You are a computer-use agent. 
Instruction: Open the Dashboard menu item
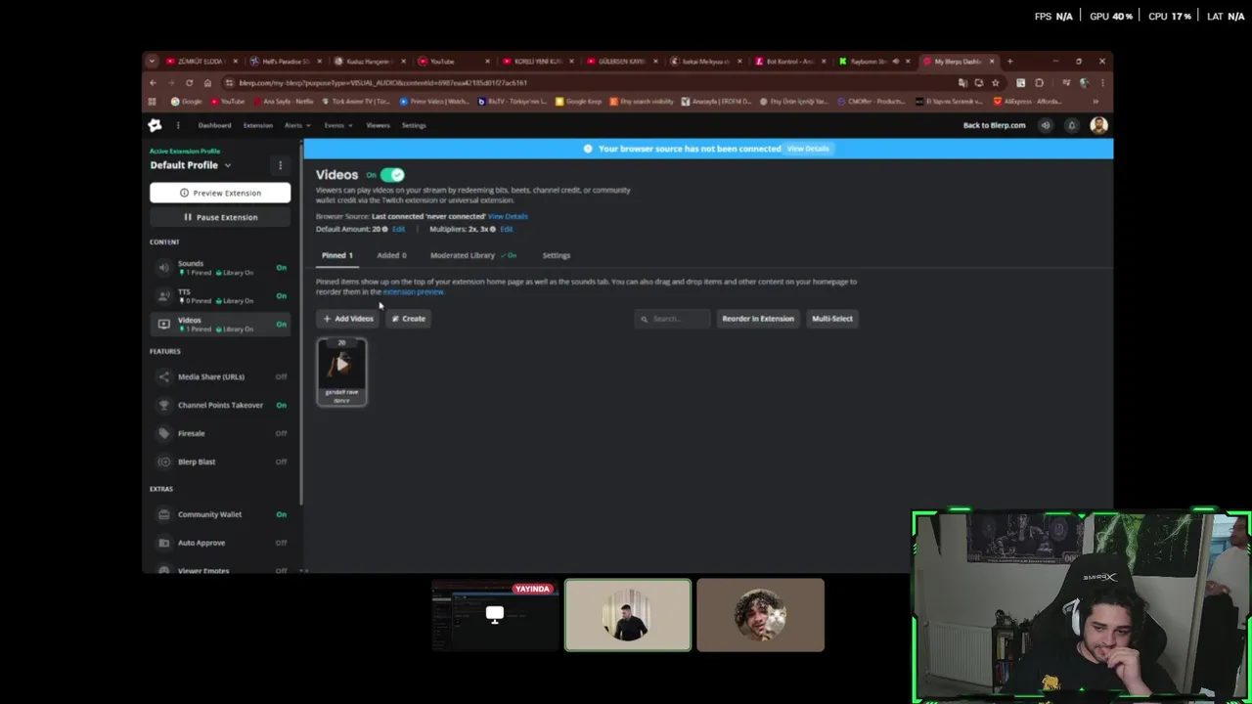click(x=214, y=125)
